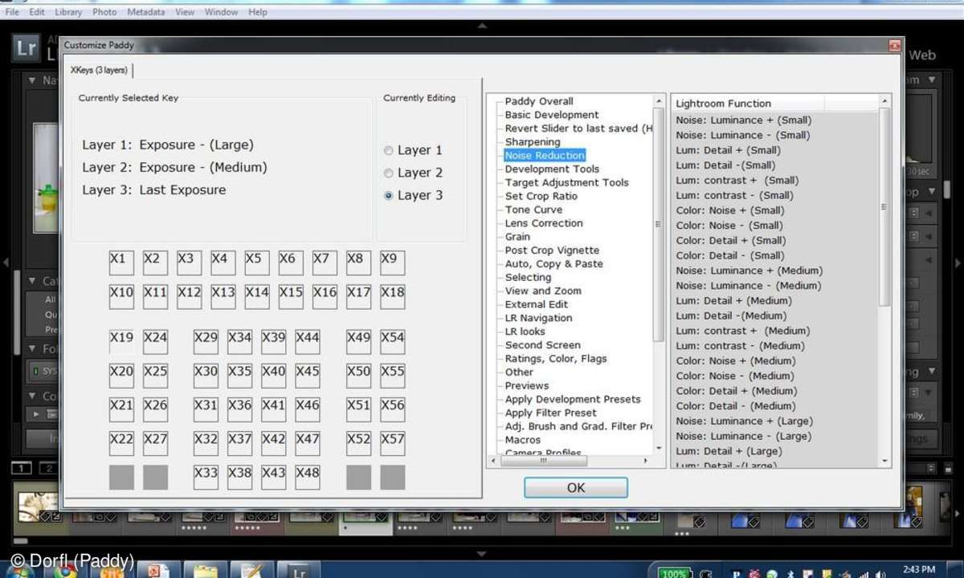Click the X57 key box

point(392,442)
